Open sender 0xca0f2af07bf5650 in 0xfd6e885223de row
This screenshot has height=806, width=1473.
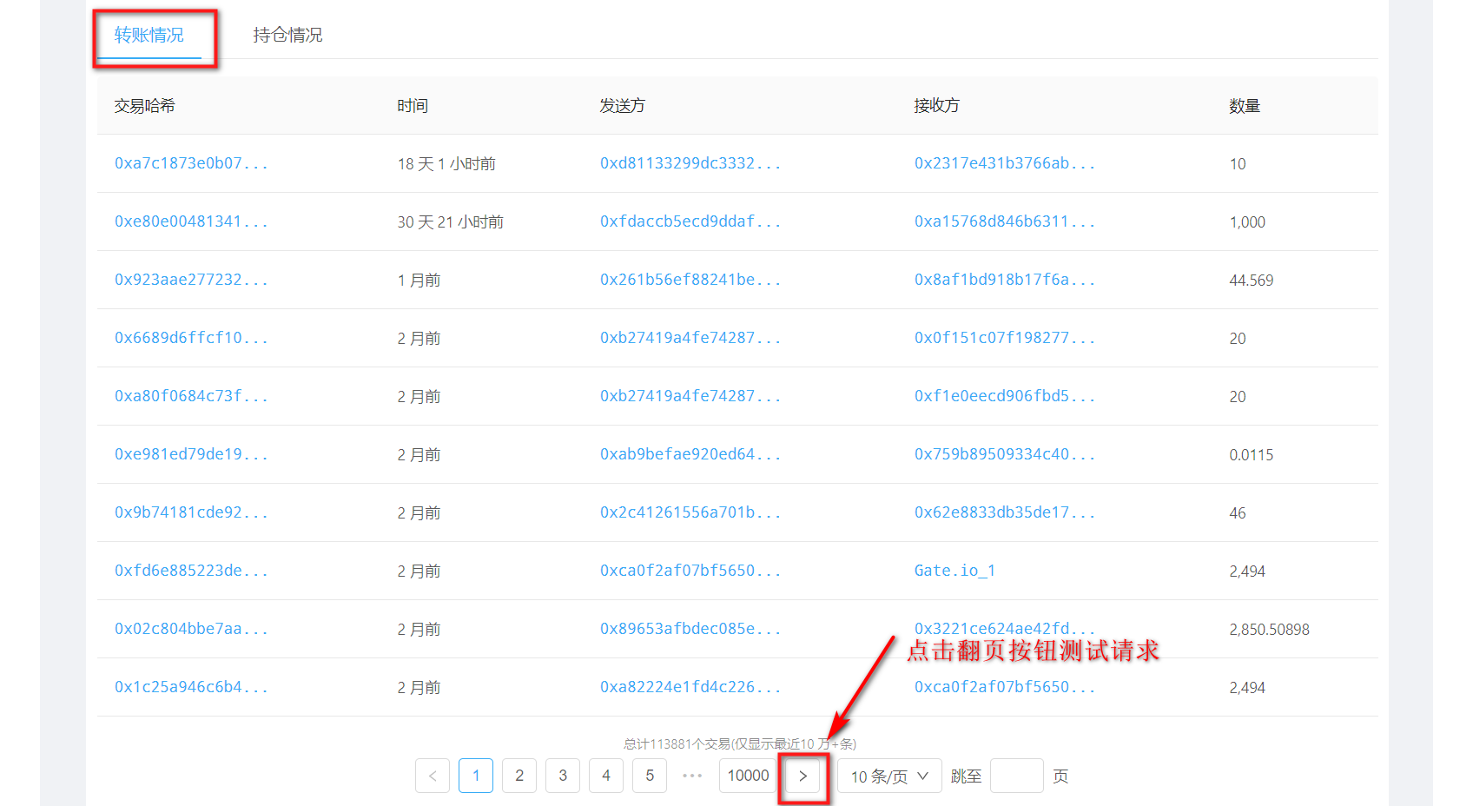coord(690,571)
